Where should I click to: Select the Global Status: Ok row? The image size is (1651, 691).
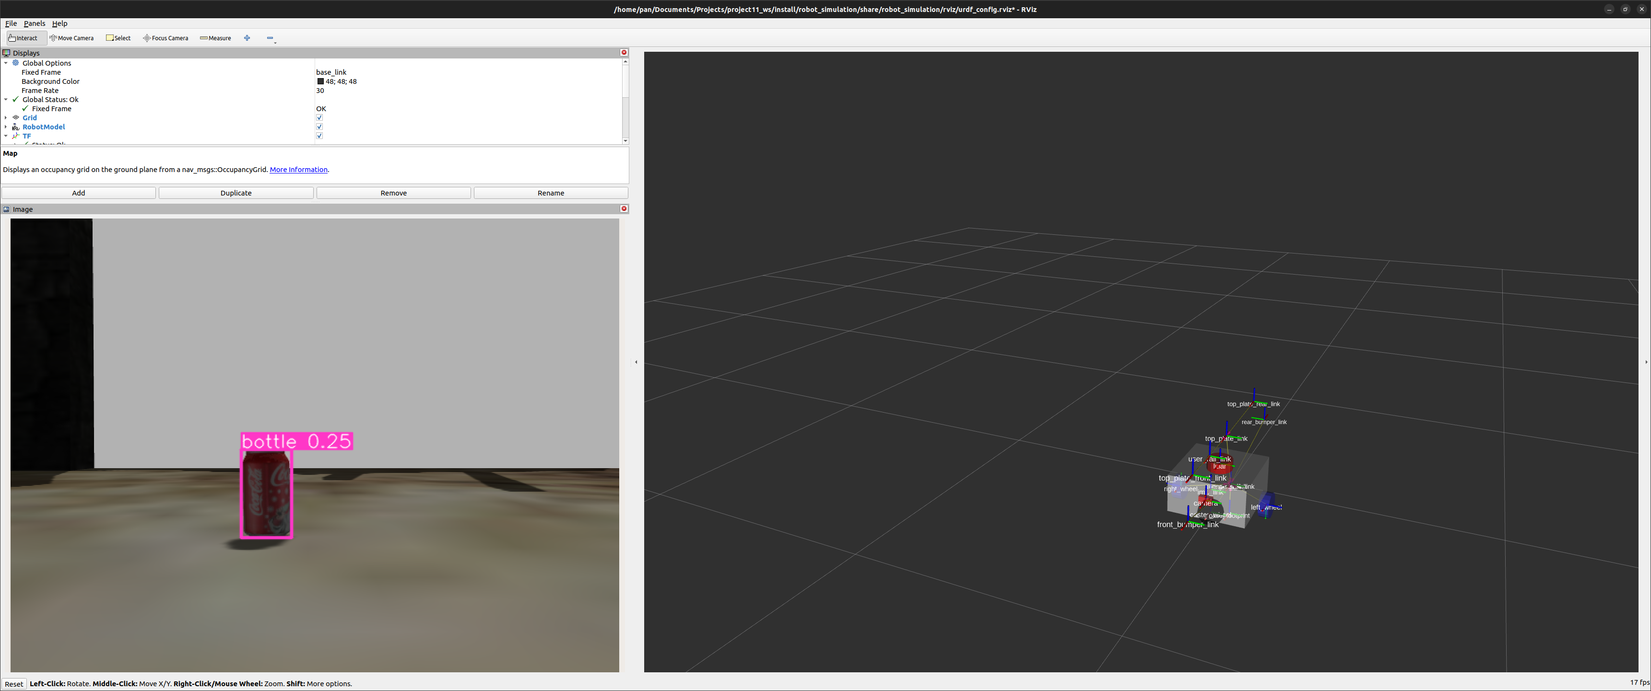pyautogui.click(x=311, y=99)
